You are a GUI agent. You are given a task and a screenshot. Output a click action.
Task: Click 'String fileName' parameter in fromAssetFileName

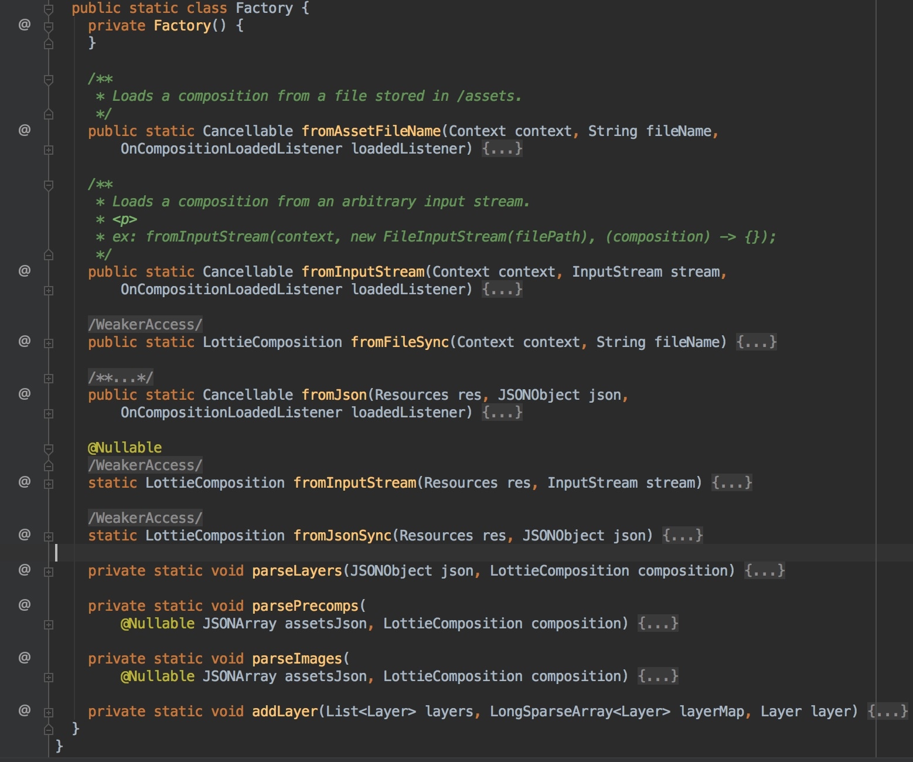click(x=650, y=131)
